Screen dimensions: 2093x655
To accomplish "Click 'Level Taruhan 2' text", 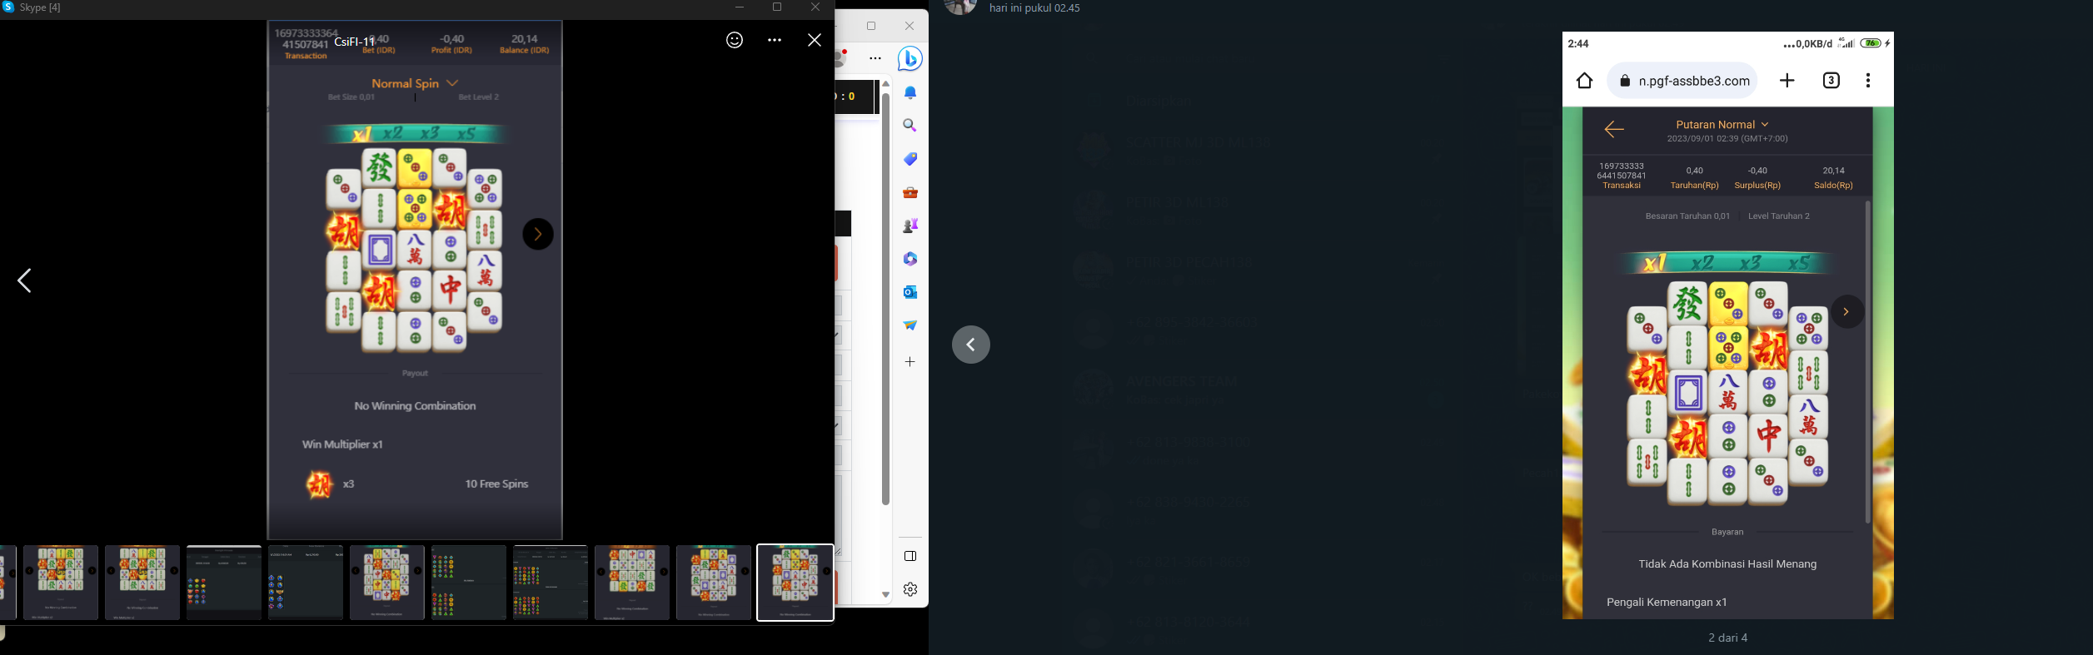I will tap(1779, 216).
